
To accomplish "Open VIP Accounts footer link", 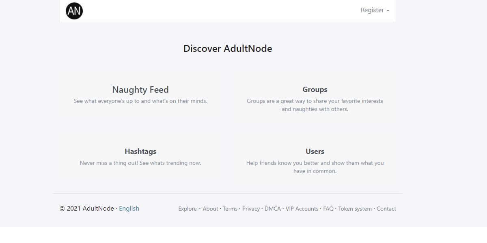I will [x=302, y=209].
